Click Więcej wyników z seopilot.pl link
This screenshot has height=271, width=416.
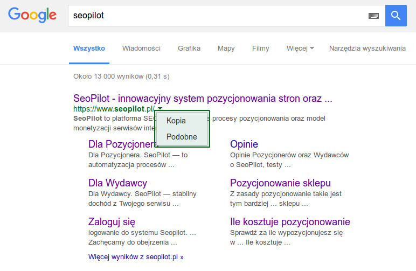click(136, 257)
